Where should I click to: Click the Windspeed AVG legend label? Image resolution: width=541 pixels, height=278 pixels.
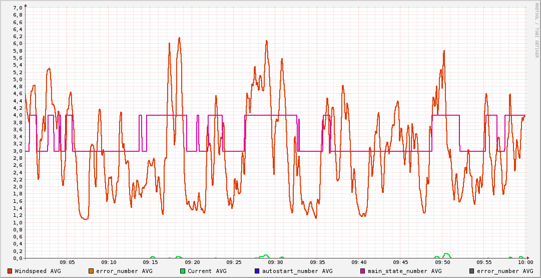(38, 271)
